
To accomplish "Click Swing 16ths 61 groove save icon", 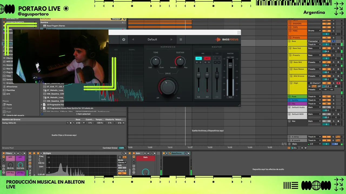I will (71, 123).
